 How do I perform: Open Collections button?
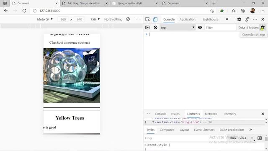pos(243,11)
